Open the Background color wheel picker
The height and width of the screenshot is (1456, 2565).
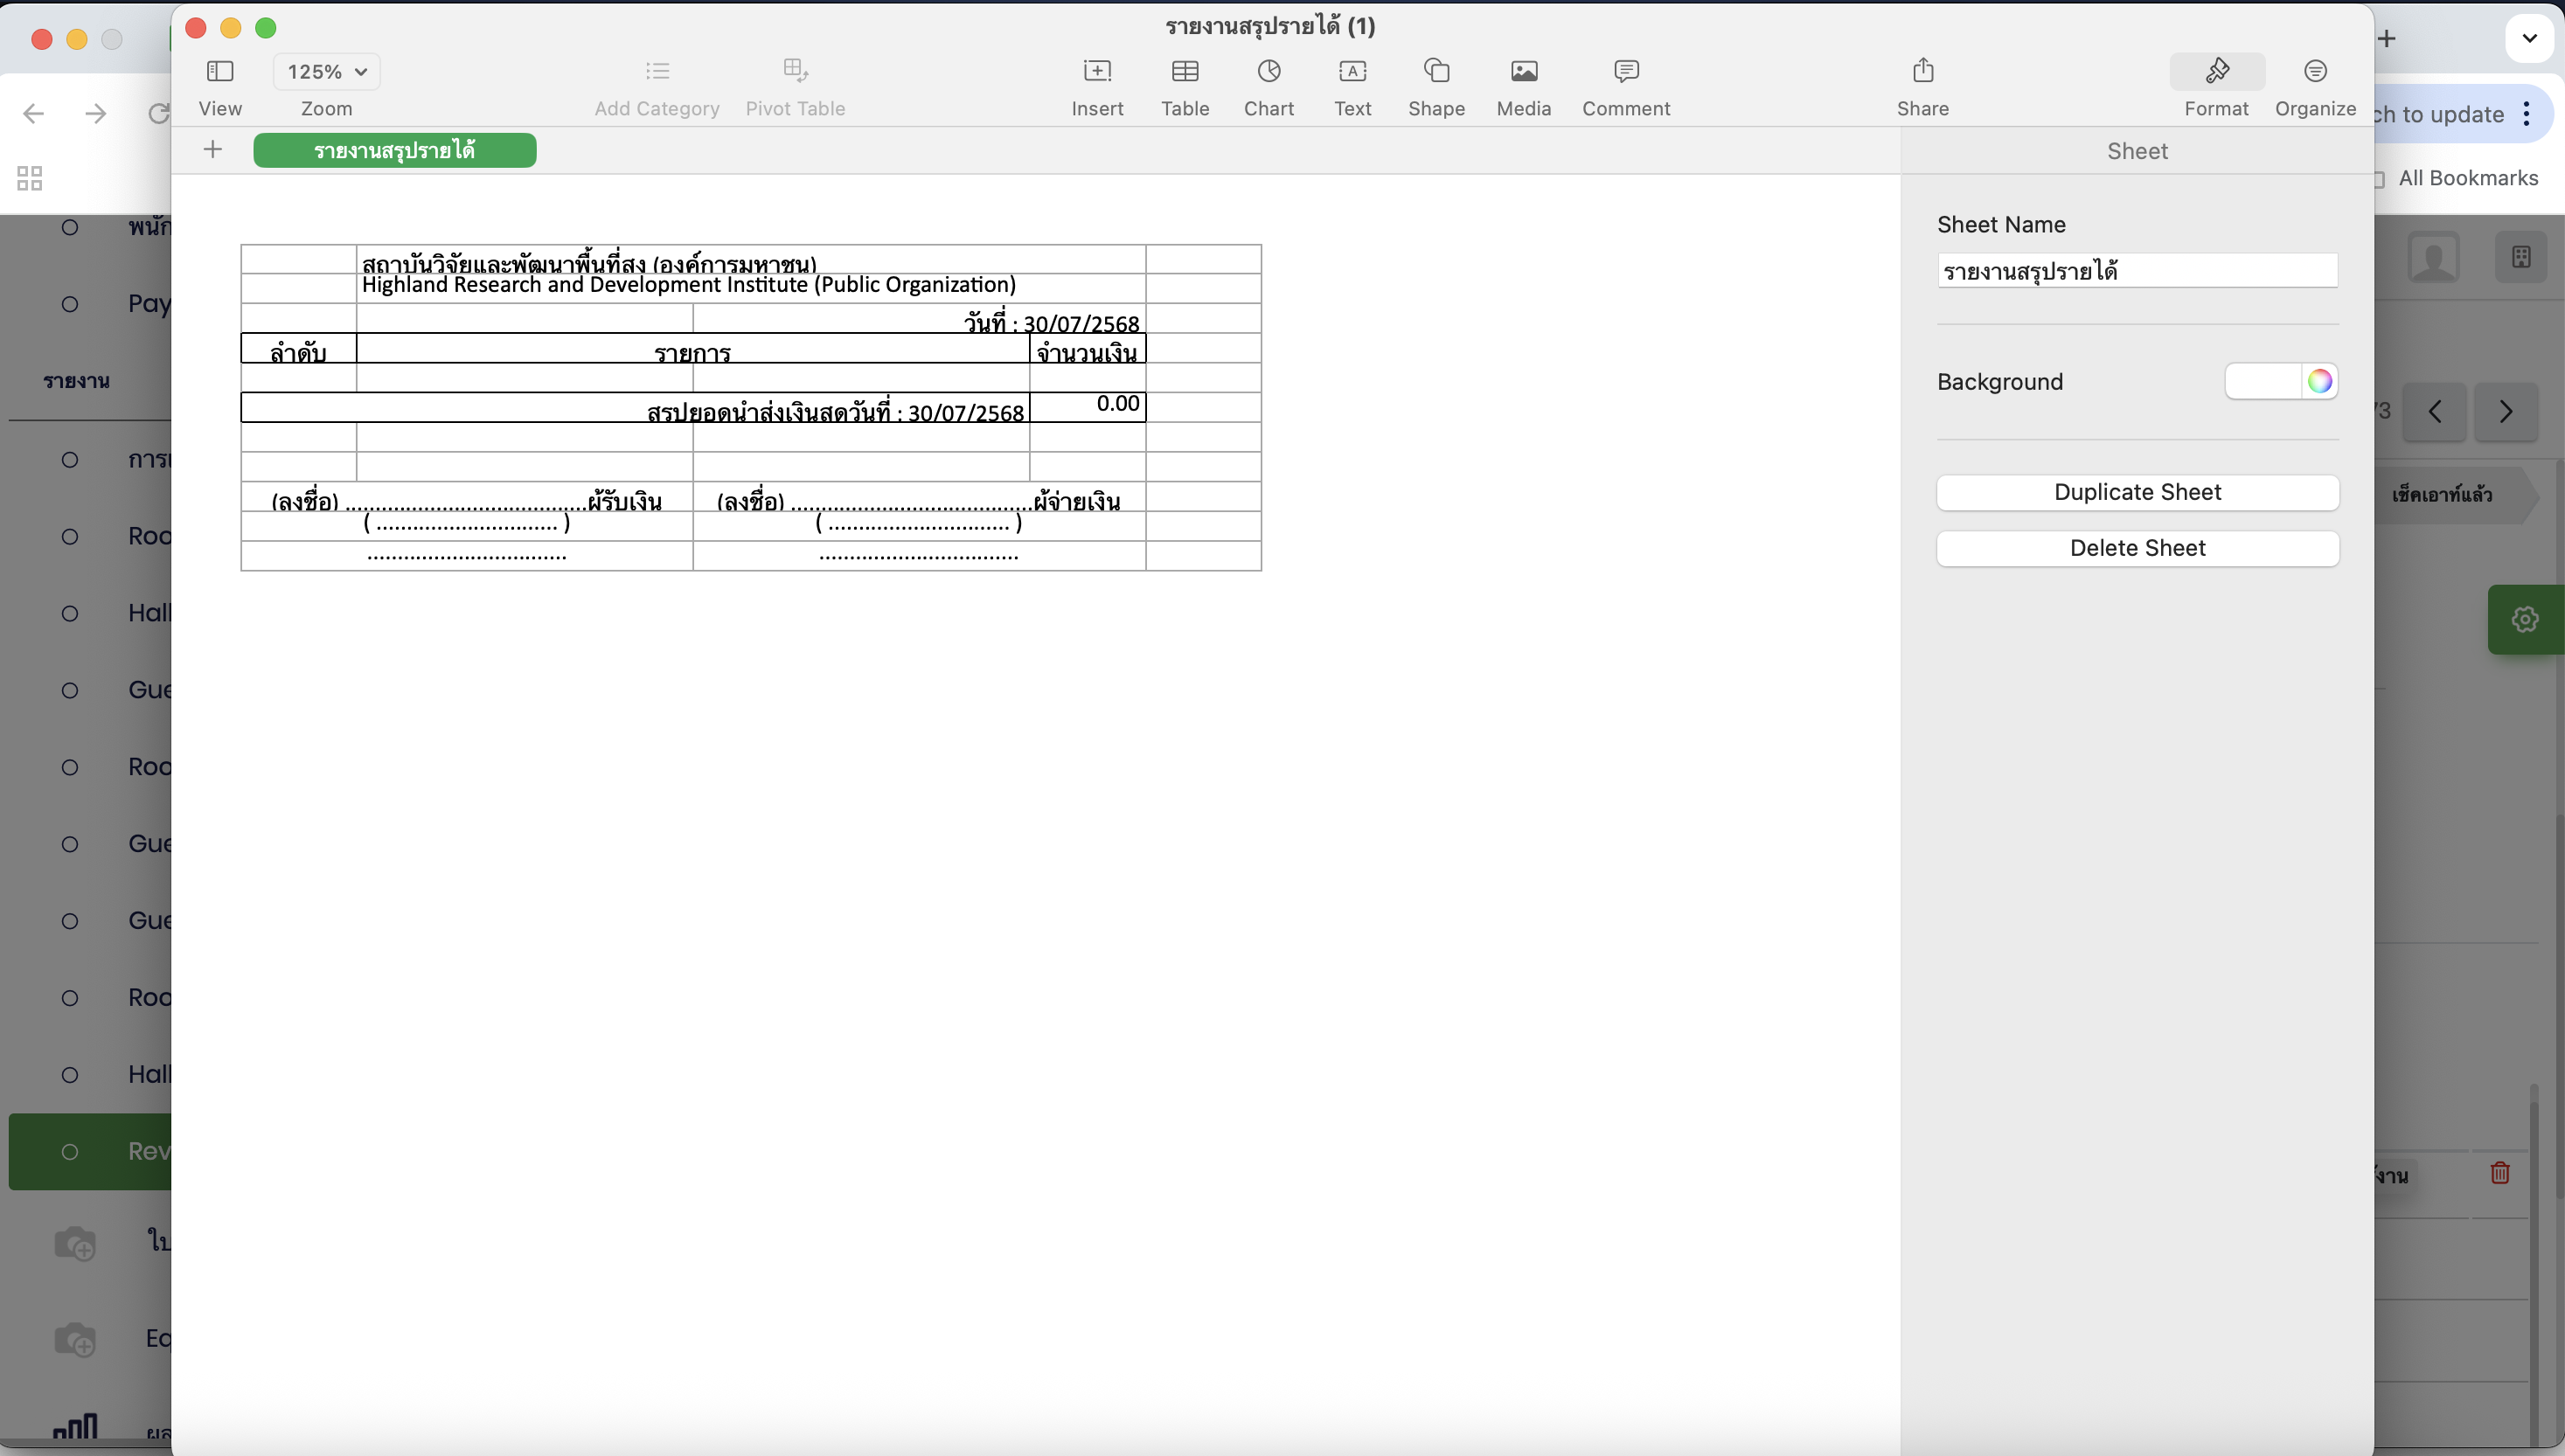[x=2319, y=381]
